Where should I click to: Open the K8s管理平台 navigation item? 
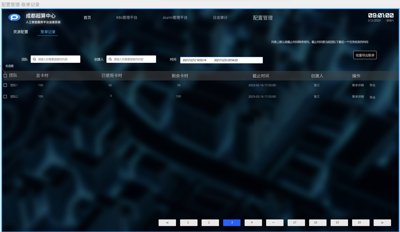pyautogui.click(x=127, y=17)
